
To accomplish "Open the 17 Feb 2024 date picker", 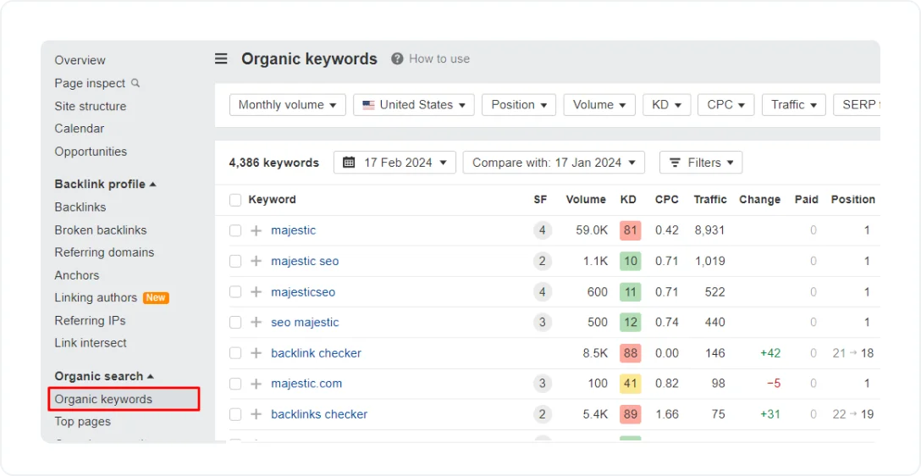I will (x=394, y=162).
